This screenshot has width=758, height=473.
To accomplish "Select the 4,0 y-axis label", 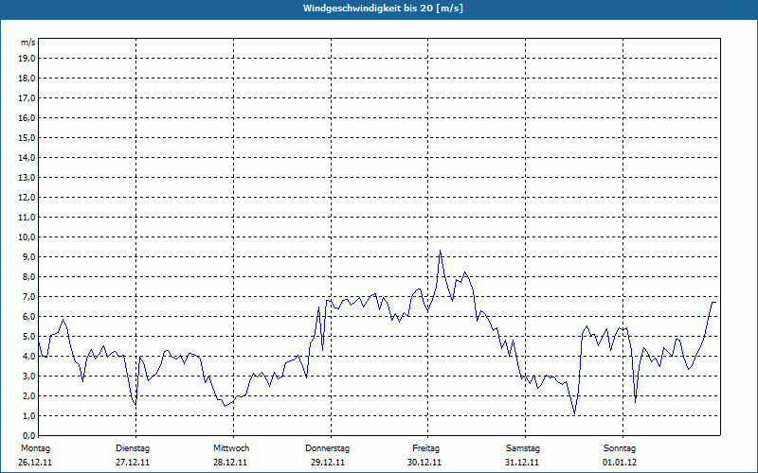I will [x=28, y=357].
